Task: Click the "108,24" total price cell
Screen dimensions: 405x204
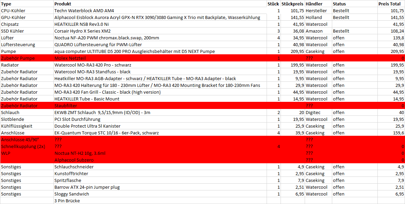Action: [391, 31]
